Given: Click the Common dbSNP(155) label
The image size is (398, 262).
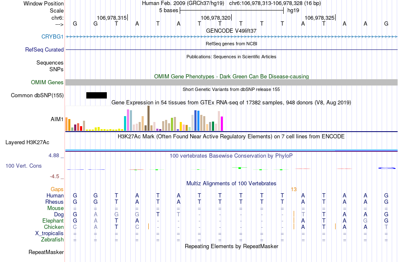Looking at the screenshot, I should pos(37,96).
